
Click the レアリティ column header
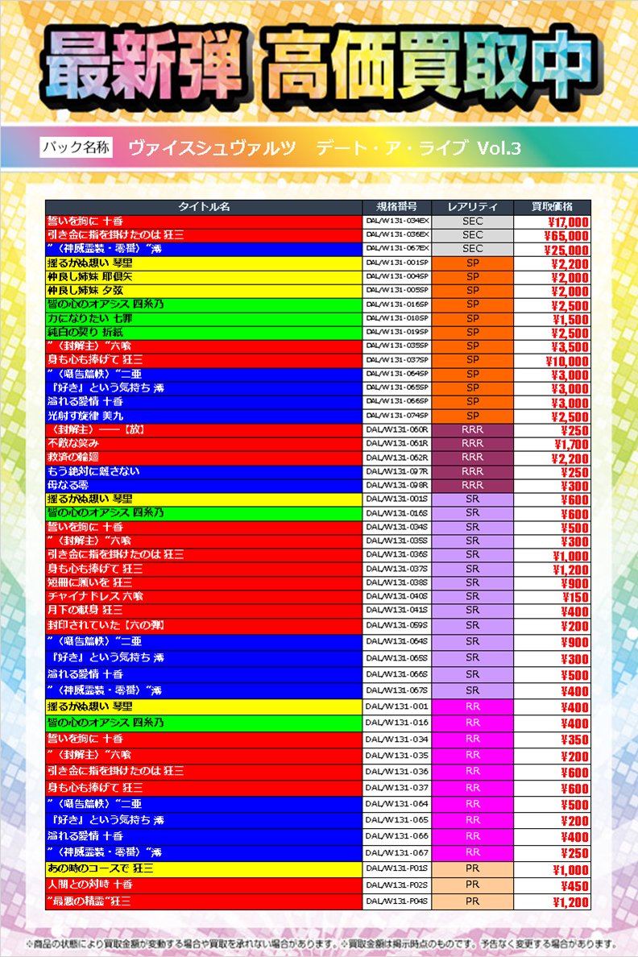point(473,207)
